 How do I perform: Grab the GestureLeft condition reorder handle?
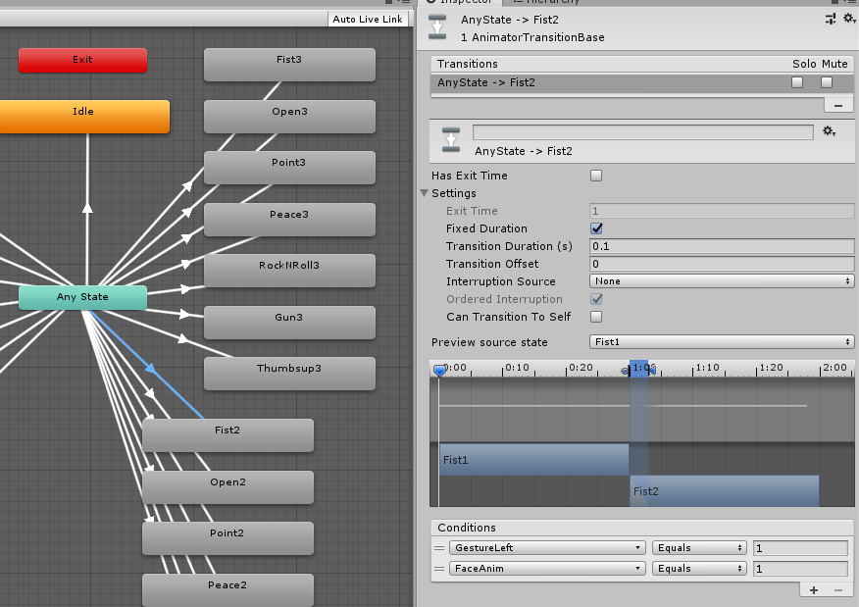tap(439, 548)
